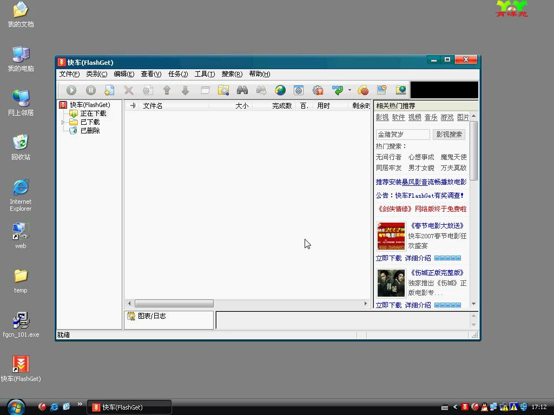Click the file list horizontal scrollbar thumb
Image resolution: width=554 pixels, height=415 pixels.
[x=174, y=304]
